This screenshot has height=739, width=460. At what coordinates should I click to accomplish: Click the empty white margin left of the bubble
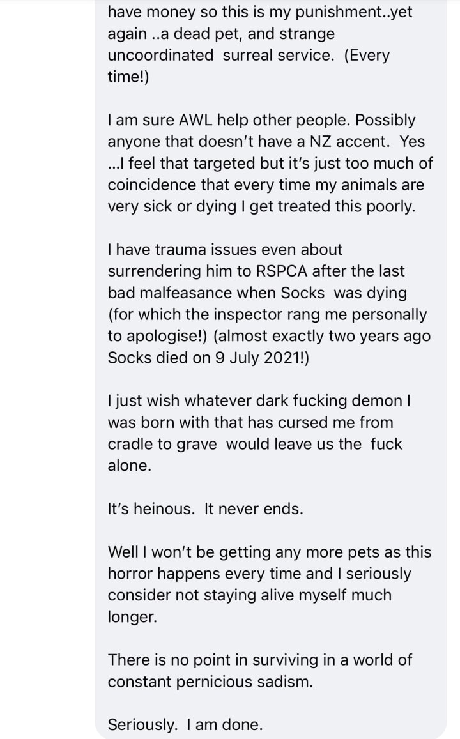tap(47, 369)
